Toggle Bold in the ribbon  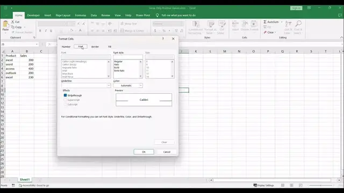point(40,31)
